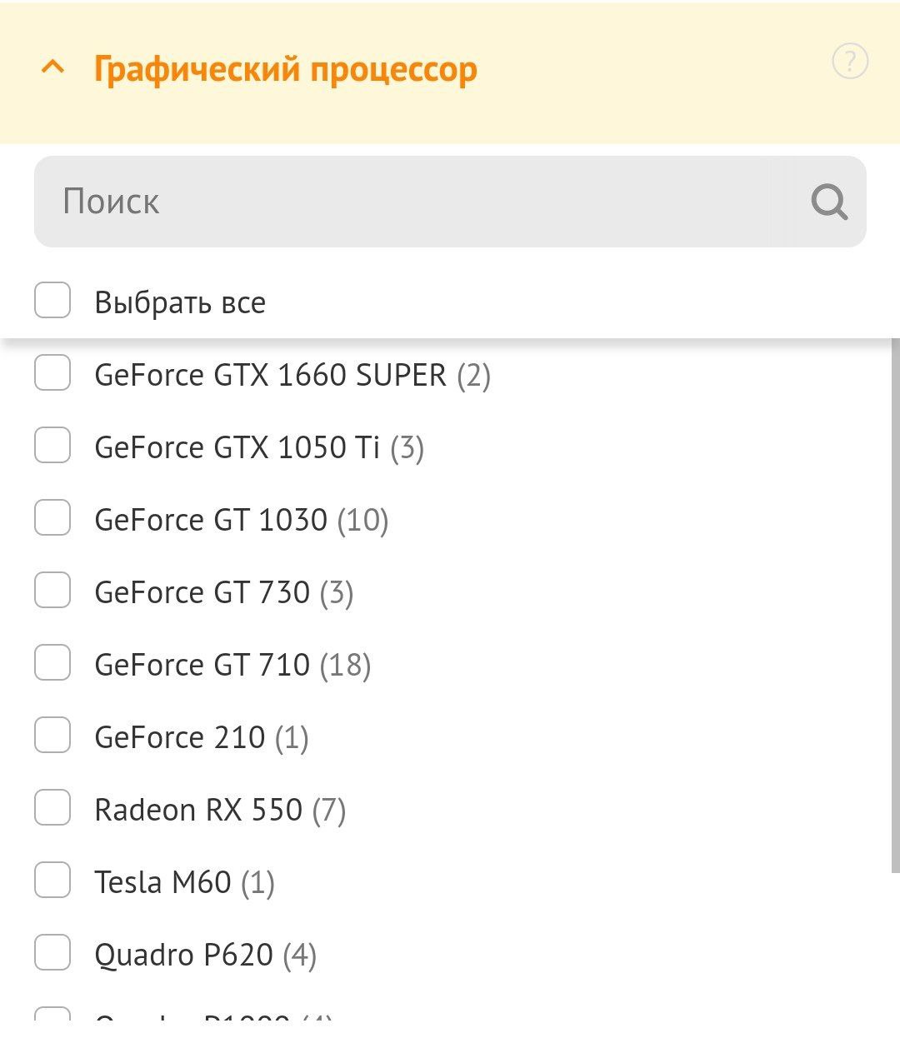Enable the Quadro P620 filter checkbox
Viewport: 900px width, 1038px height.
[x=52, y=952]
